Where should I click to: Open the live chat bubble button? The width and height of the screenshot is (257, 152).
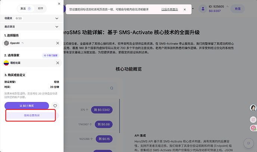pos(248,143)
